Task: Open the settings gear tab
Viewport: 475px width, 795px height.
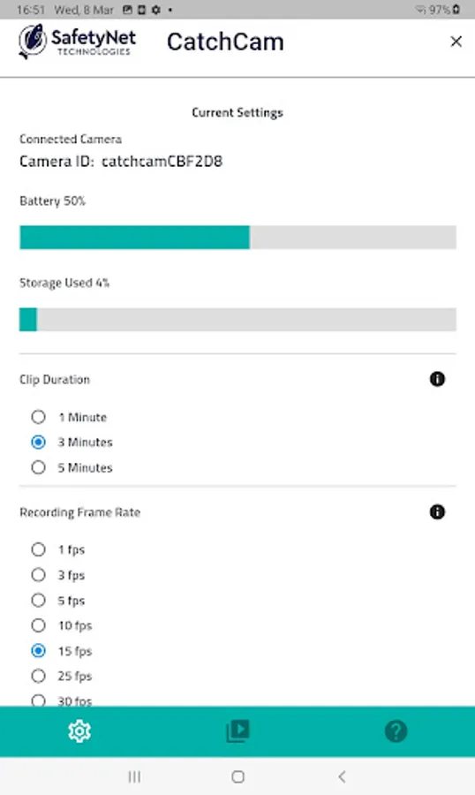Action: click(79, 731)
